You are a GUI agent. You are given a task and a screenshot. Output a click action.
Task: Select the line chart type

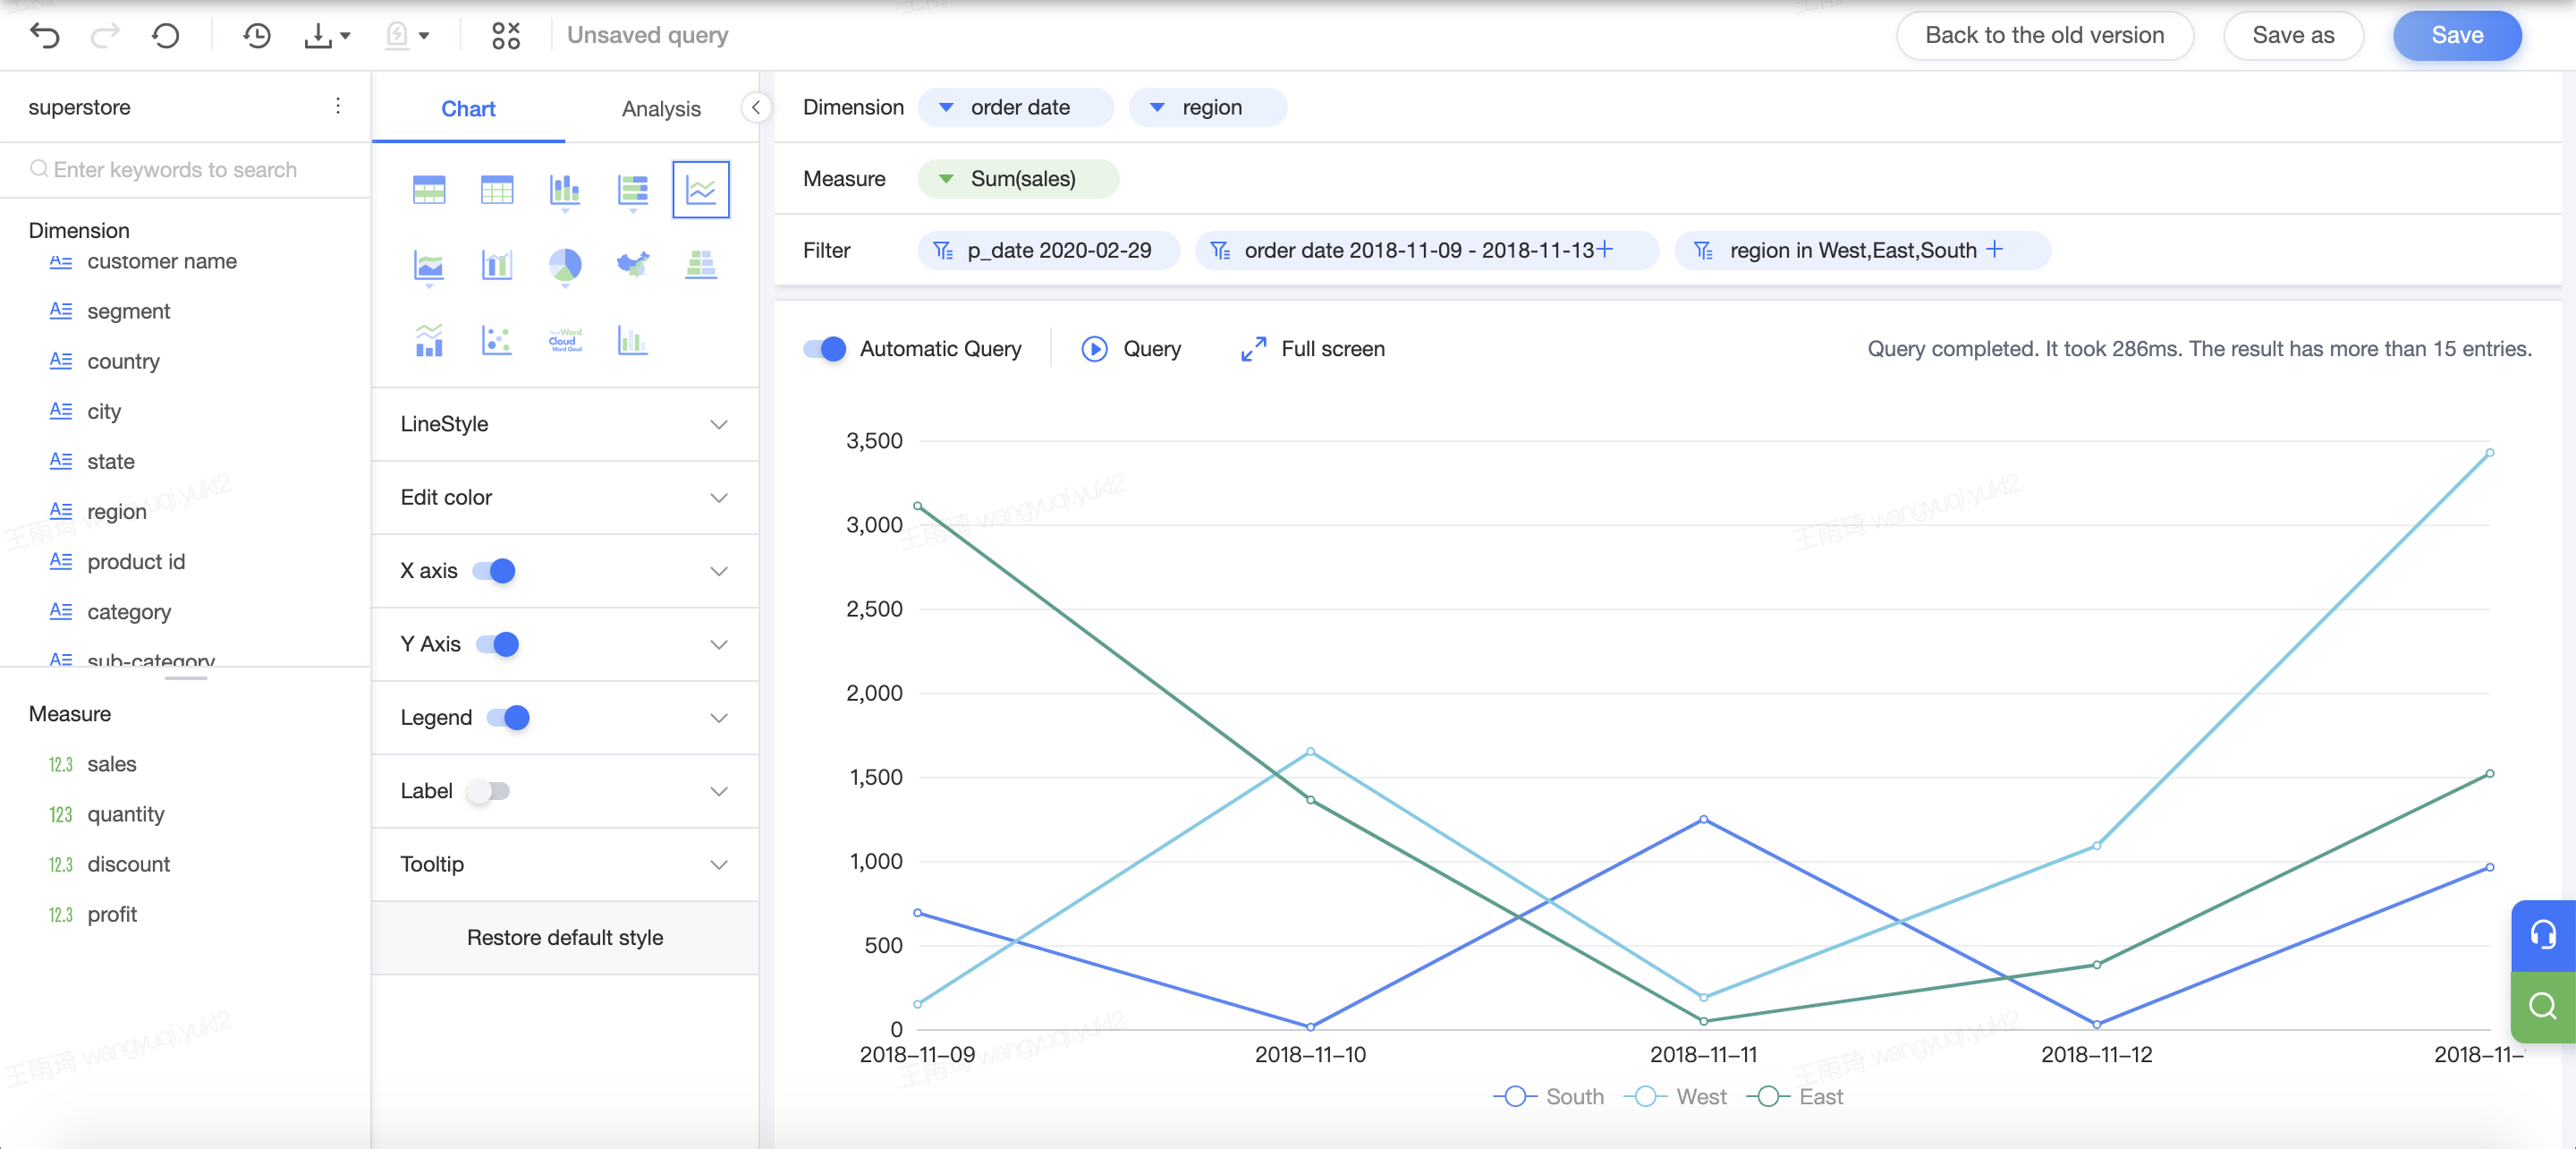[701, 189]
